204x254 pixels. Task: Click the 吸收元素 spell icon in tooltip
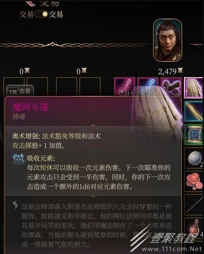pos(18,159)
